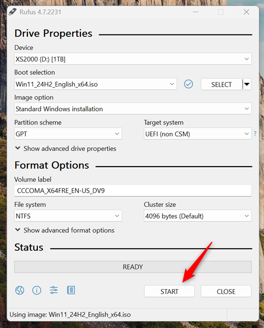The height and width of the screenshot is (328, 264).
Task: Click the ISO checksum checkmark icon
Action: [x=188, y=84]
